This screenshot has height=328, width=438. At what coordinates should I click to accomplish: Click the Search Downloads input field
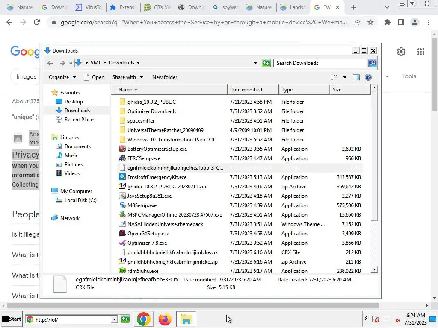(320, 63)
